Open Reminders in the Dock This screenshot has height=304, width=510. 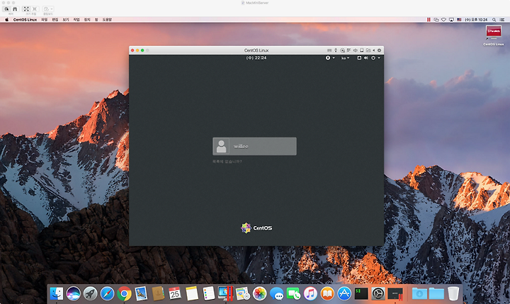208,293
